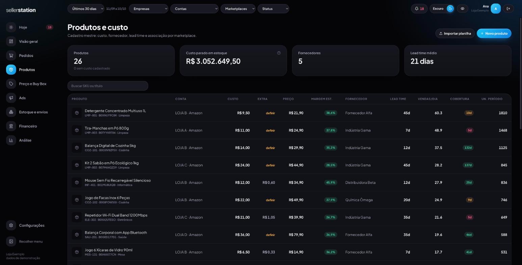Click the Química Ômega supplier cell
Screen dimensions: 522x265
[359, 200]
